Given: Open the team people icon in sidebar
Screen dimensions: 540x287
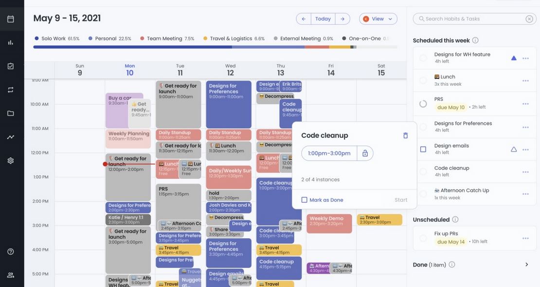Looking at the screenshot, I should (x=11, y=275).
